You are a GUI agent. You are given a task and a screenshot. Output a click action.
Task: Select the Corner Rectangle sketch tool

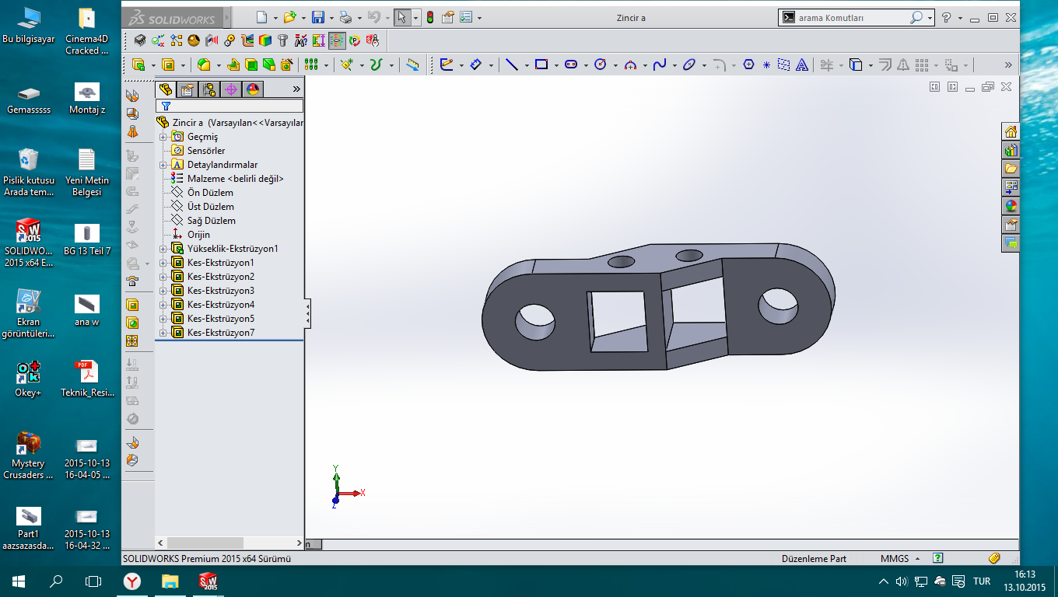[x=541, y=65]
